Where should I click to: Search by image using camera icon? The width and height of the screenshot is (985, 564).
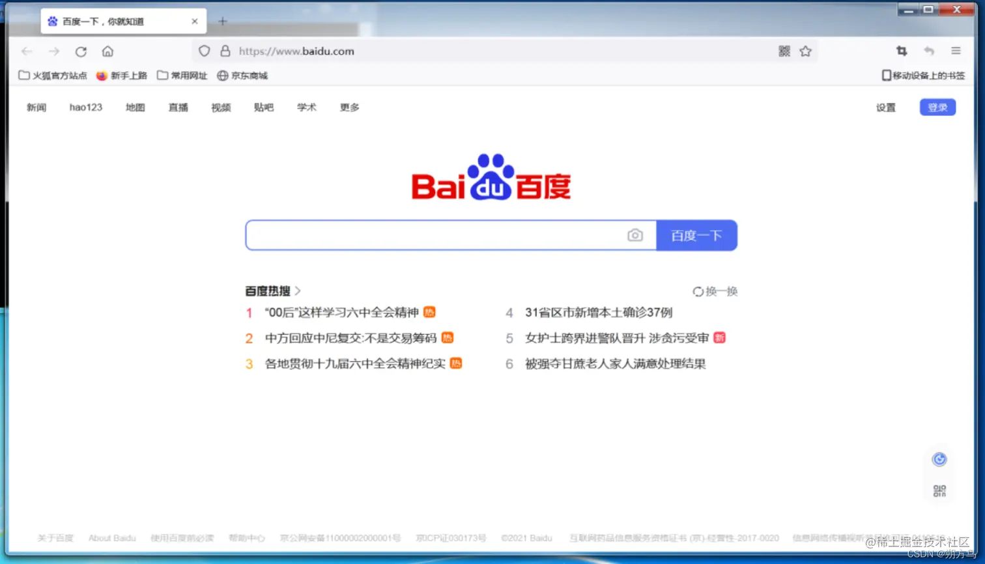tap(635, 235)
